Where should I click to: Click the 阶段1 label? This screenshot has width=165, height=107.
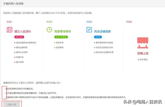click(x=10, y=22)
